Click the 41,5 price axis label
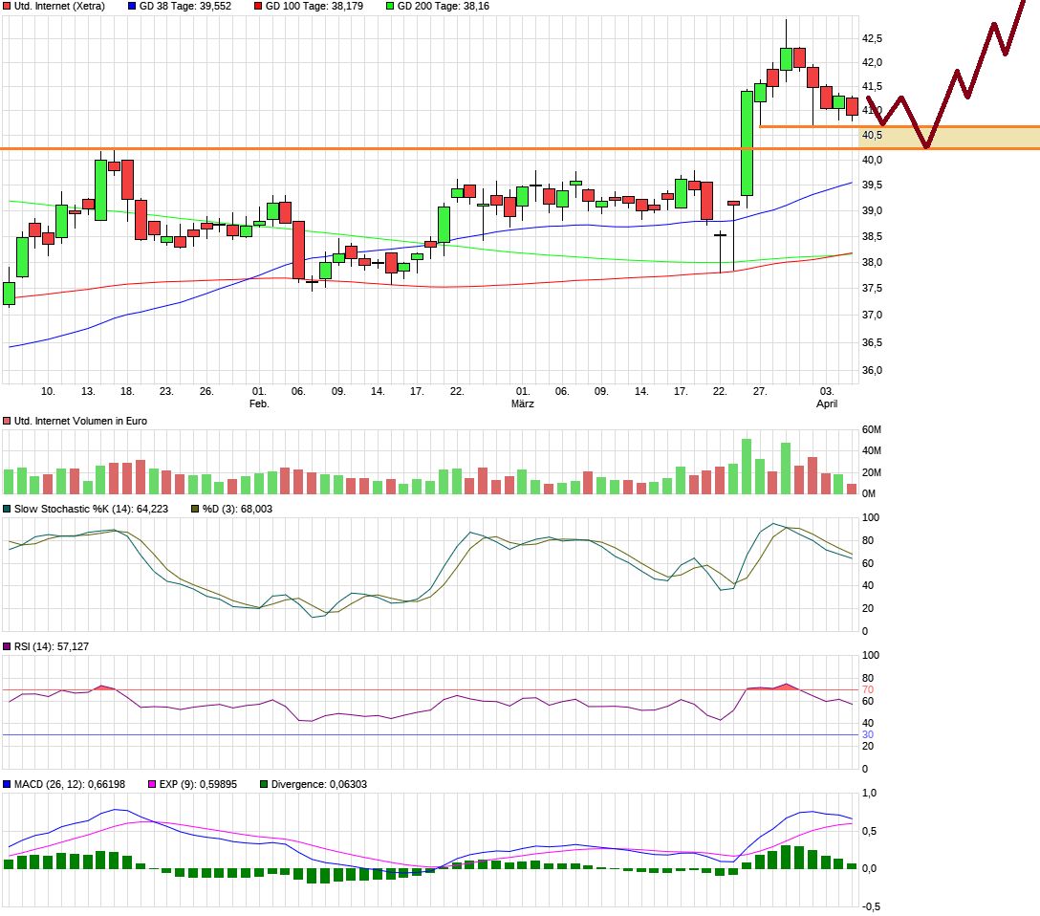Screen dimensions: 1040x916 point(872,87)
